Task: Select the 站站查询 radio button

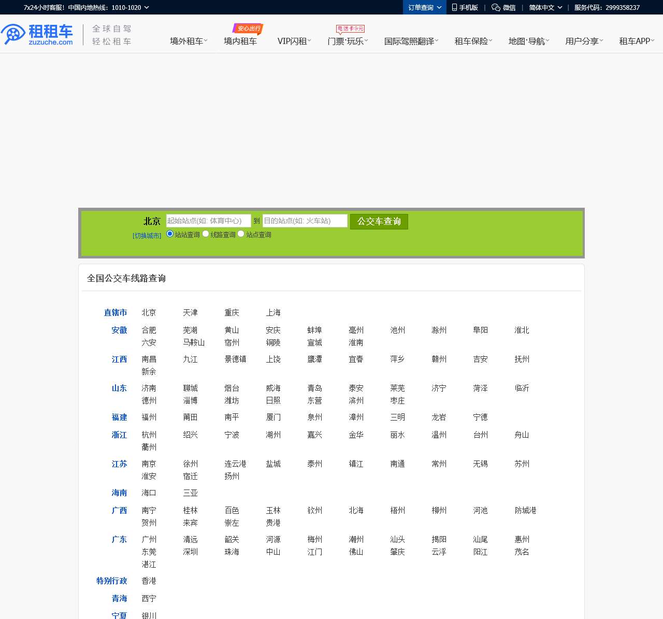Action: (170, 234)
